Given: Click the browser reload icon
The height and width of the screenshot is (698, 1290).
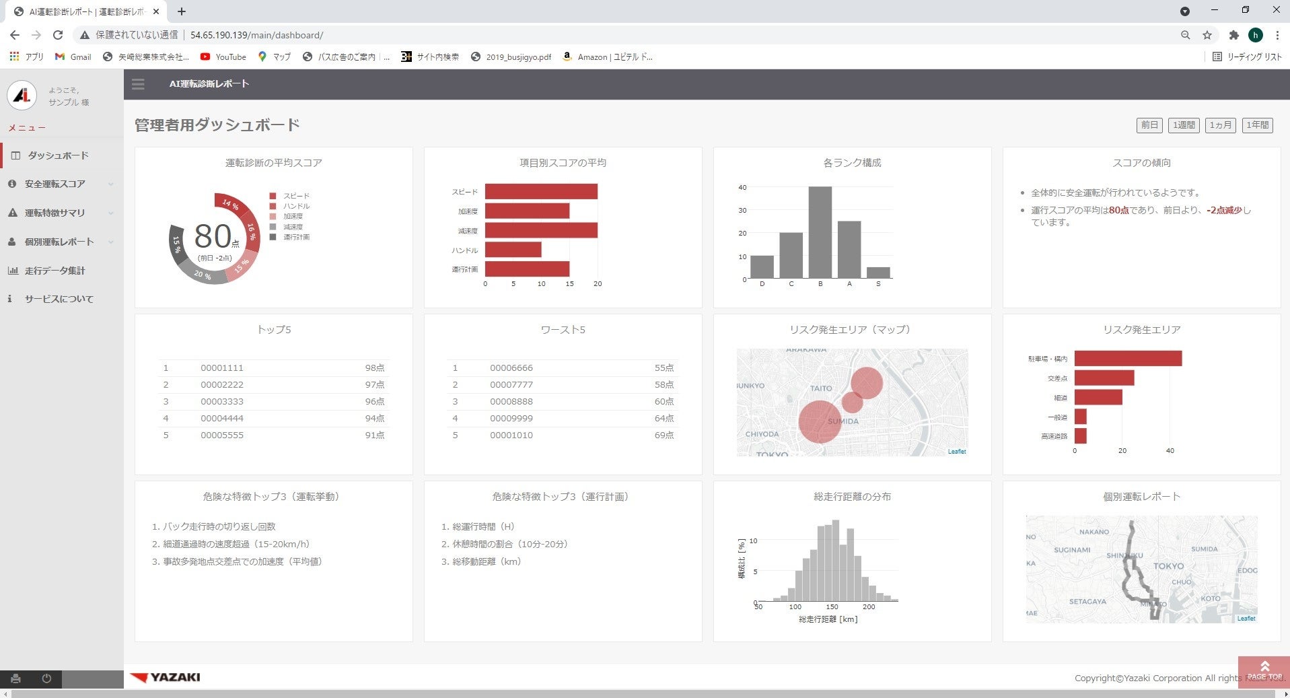Looking at the screenshot, I should (x=58, y=35).
